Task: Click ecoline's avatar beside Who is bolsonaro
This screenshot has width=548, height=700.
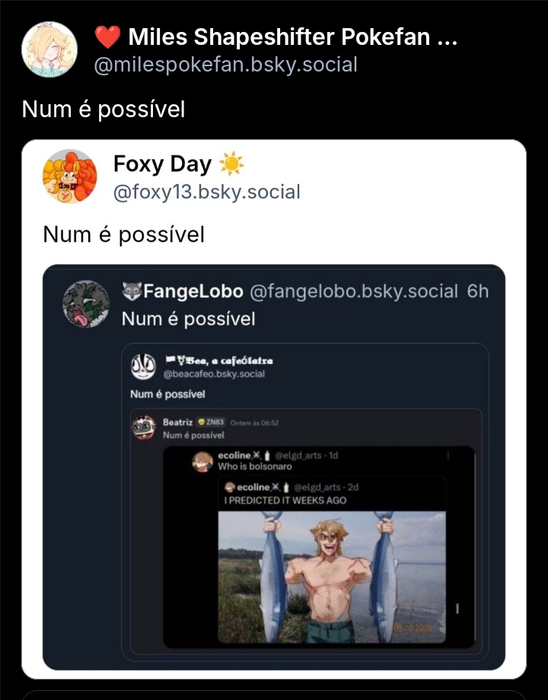Action: point(202,461)
